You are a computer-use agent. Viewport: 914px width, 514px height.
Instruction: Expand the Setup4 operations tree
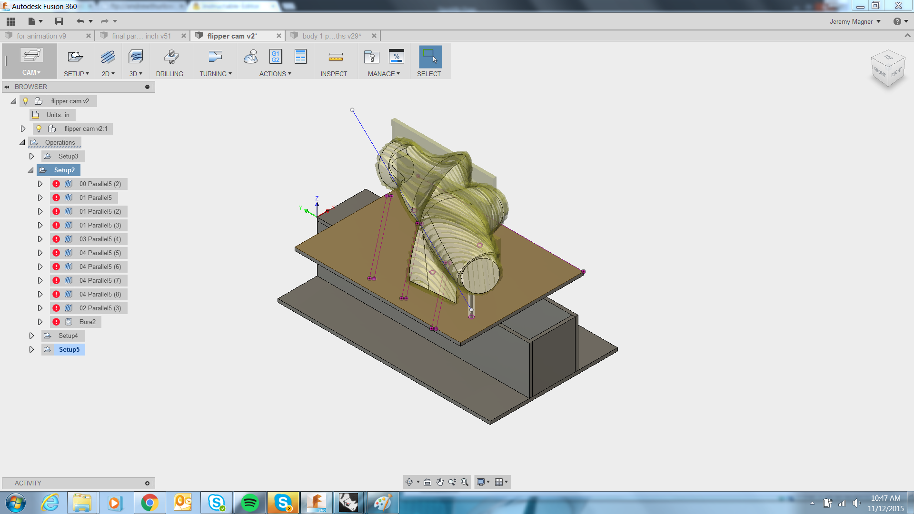31,335
